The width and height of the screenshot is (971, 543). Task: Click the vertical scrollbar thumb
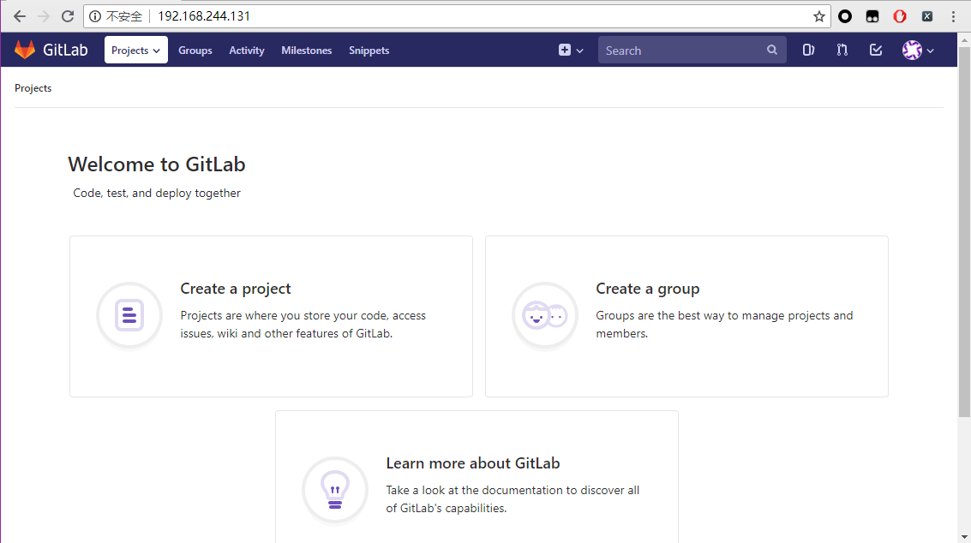pos(964,232)
